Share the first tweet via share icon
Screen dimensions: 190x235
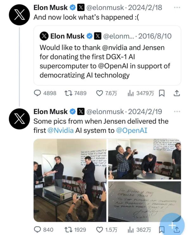point(177,93)
